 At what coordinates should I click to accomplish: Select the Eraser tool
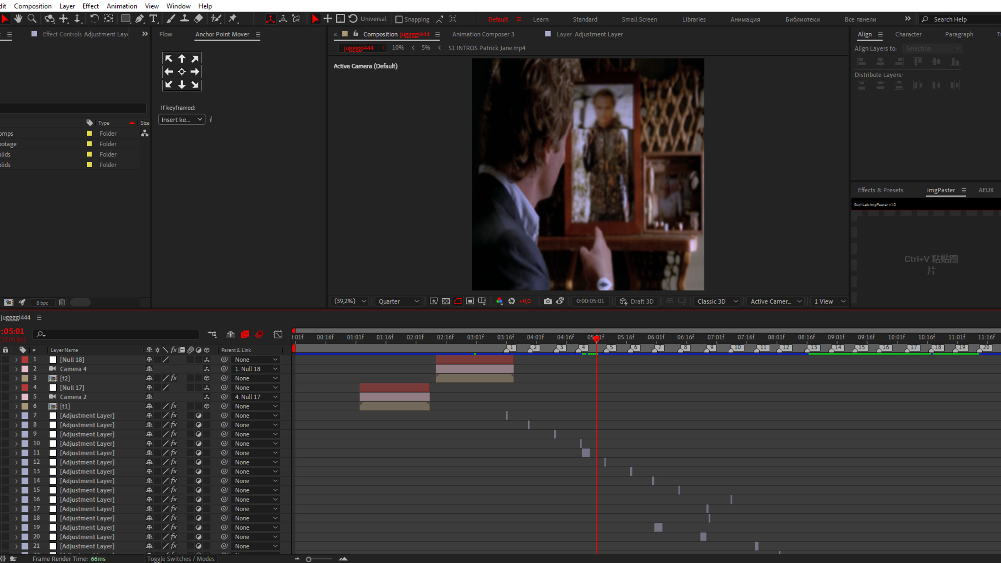pos(199,19)
